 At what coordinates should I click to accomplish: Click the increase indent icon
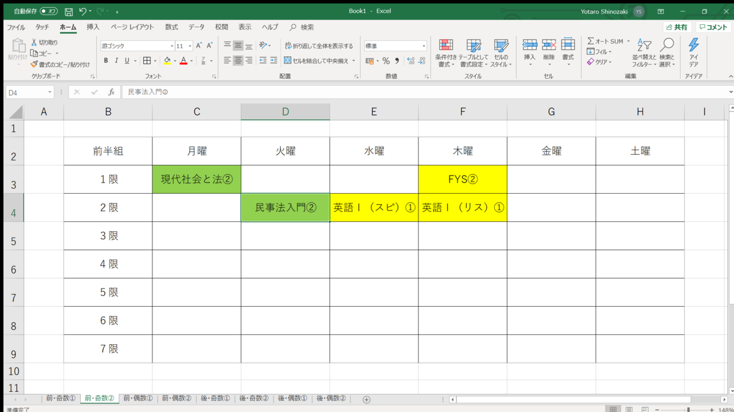[273, 61]
